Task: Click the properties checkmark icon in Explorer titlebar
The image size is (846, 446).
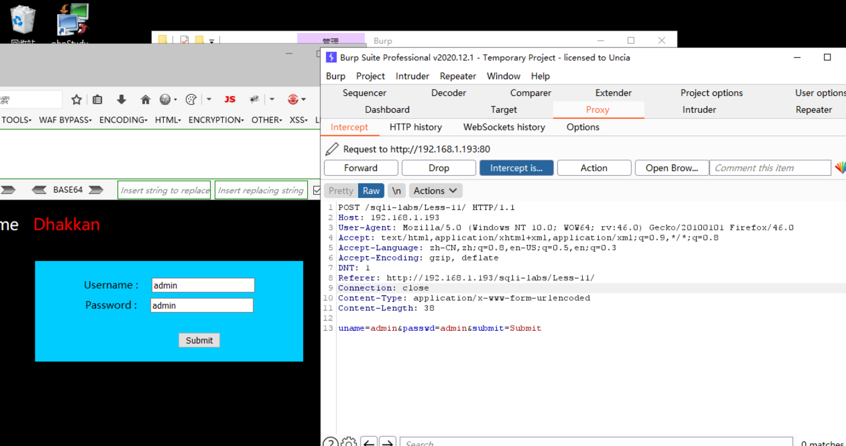Action: (184, 41)
